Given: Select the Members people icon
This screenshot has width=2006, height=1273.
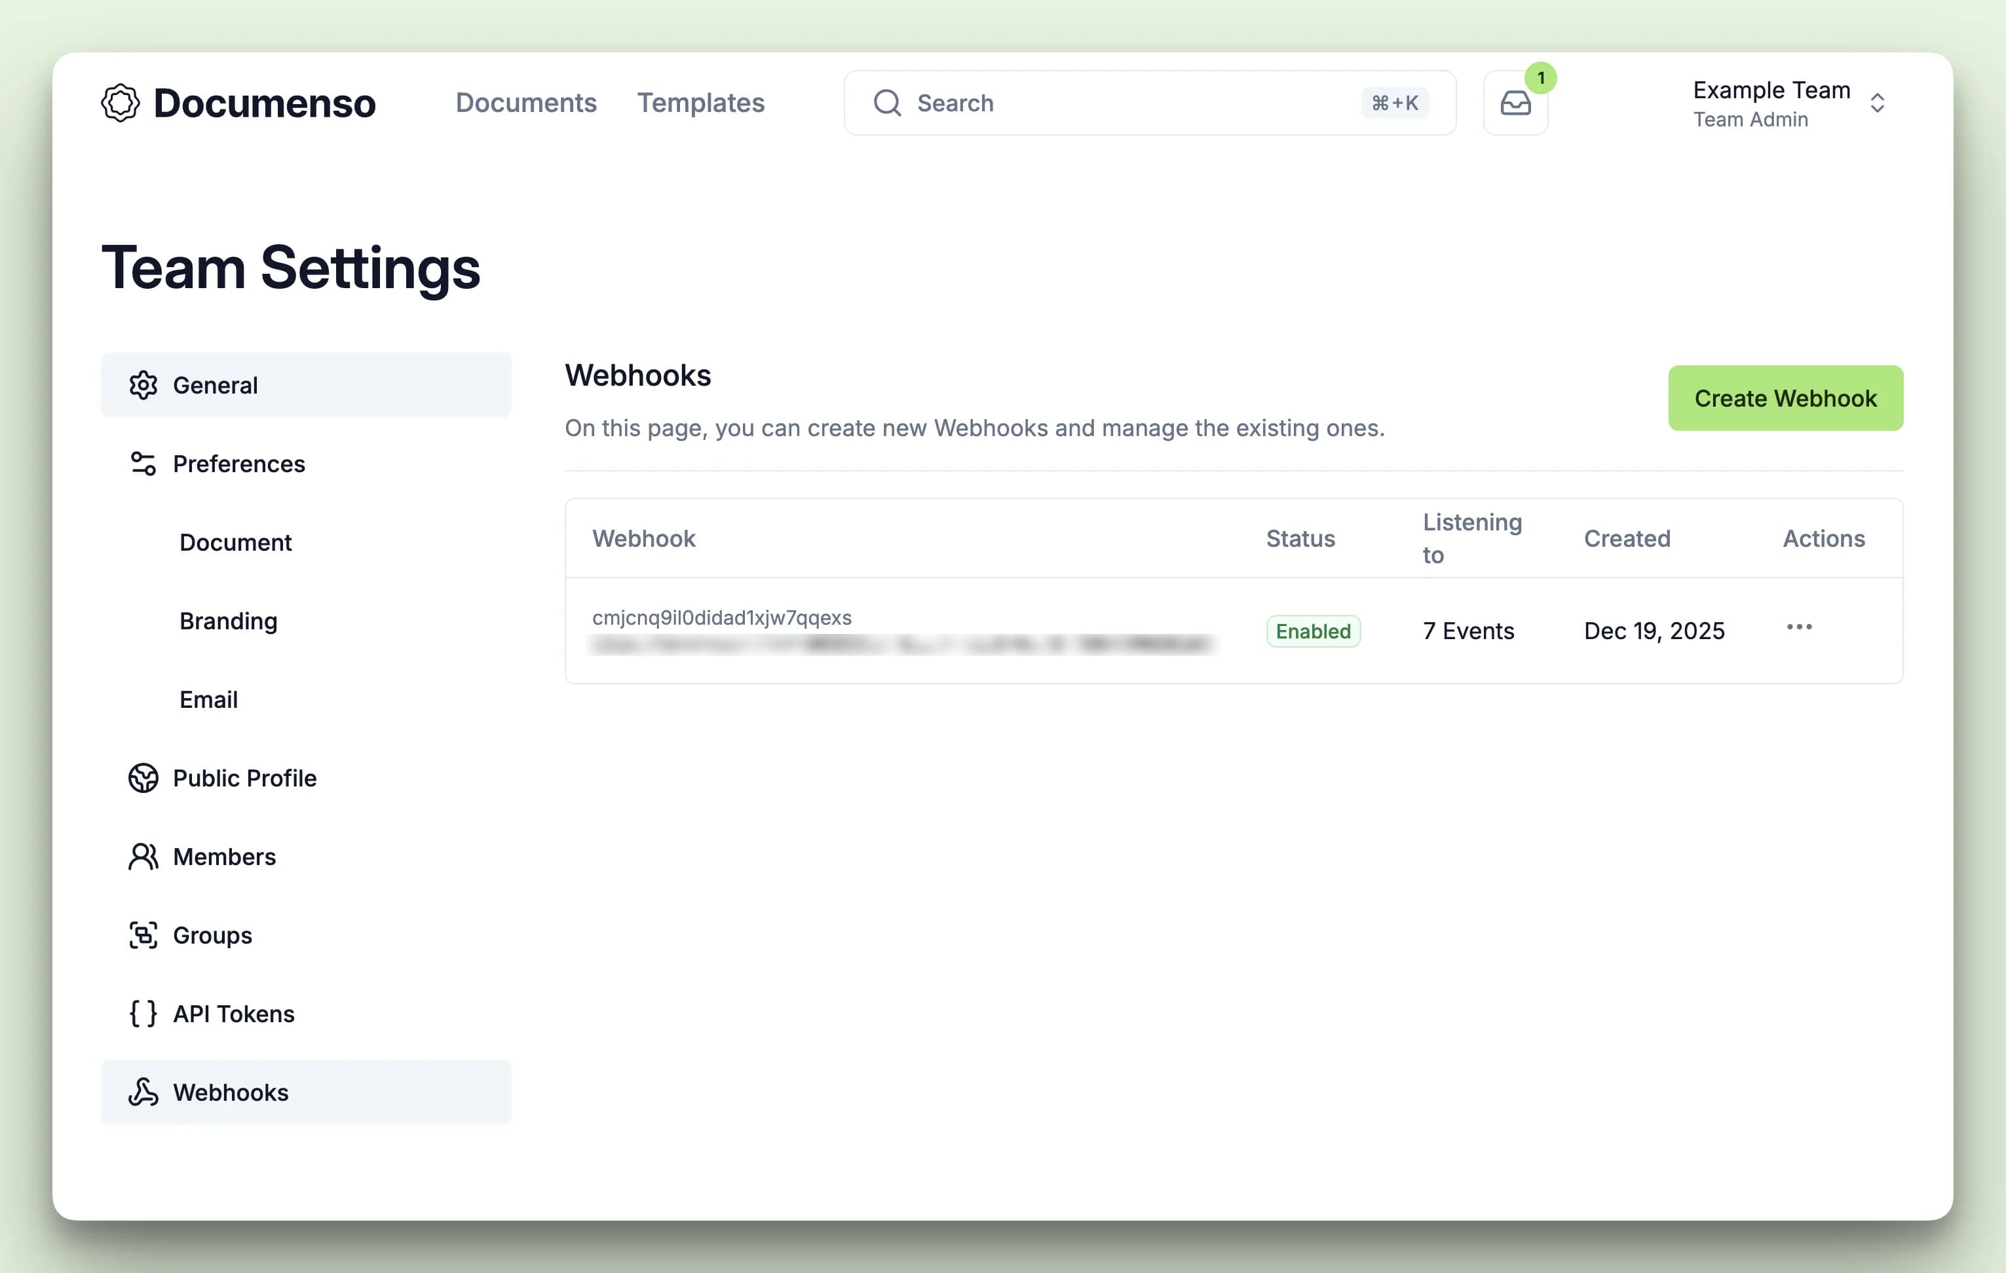Looking at the screenshot, I should click(143, 856).
